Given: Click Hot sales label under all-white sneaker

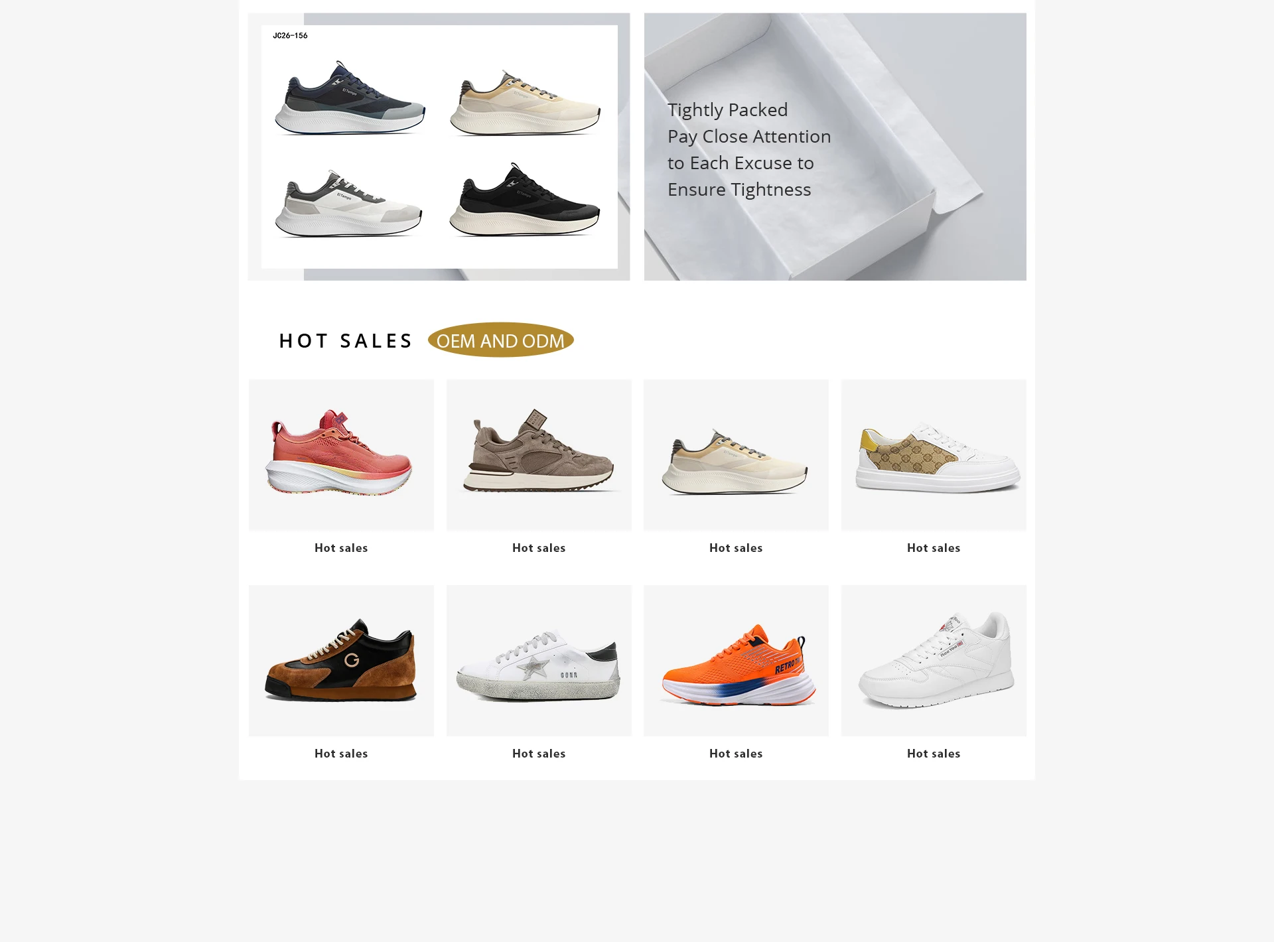Looking at the screenshot, I should pos(934,754).
